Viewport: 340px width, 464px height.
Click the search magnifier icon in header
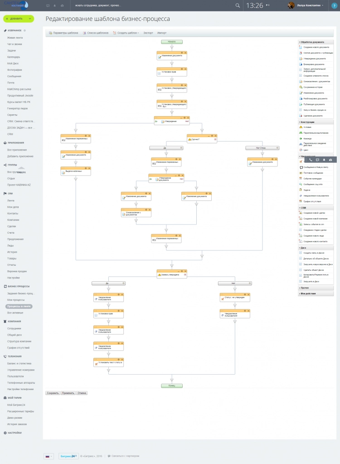tap(238, 5)
